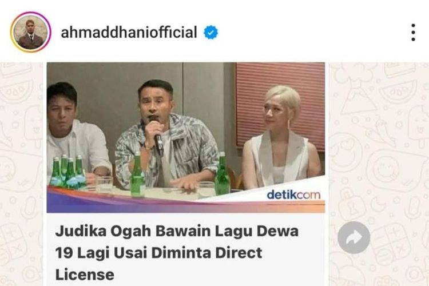This screenshot has height=286, width=429.
Task: Click the green bottle beside the blonde woman
Action: pos(222,173)
